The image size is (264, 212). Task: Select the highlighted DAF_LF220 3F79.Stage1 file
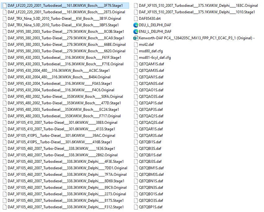coord(65,6)
